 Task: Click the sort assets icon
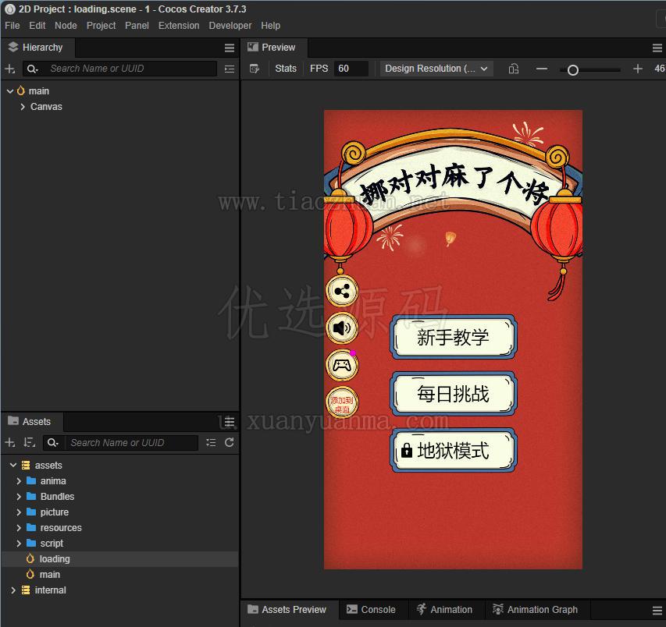[30, 442]
